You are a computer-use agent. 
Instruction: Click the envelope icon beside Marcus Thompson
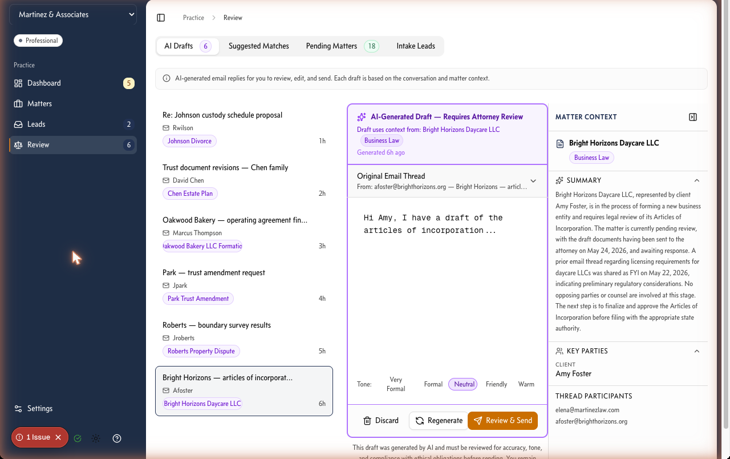[166, 233]
